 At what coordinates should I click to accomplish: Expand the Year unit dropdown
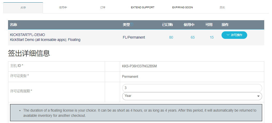coord(192,96)
